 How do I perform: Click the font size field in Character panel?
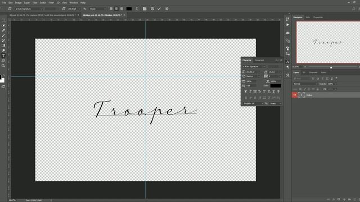click(x=252, y=72)
